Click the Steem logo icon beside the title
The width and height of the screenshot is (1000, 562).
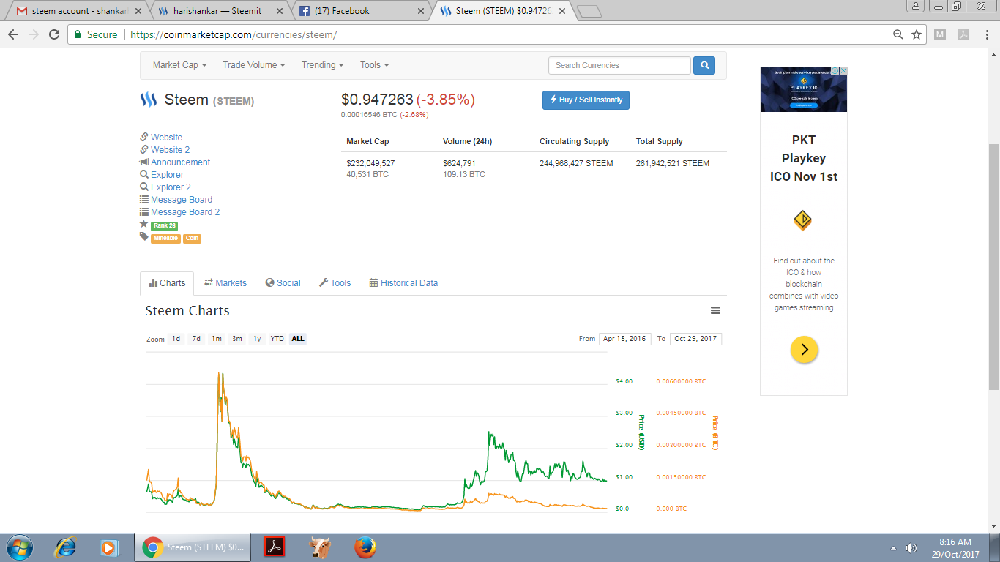tap(149, 100)
